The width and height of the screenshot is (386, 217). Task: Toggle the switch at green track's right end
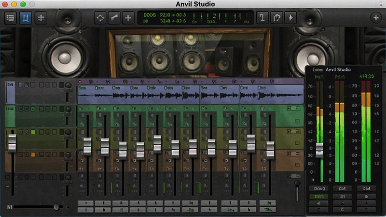tap(294, 108)
